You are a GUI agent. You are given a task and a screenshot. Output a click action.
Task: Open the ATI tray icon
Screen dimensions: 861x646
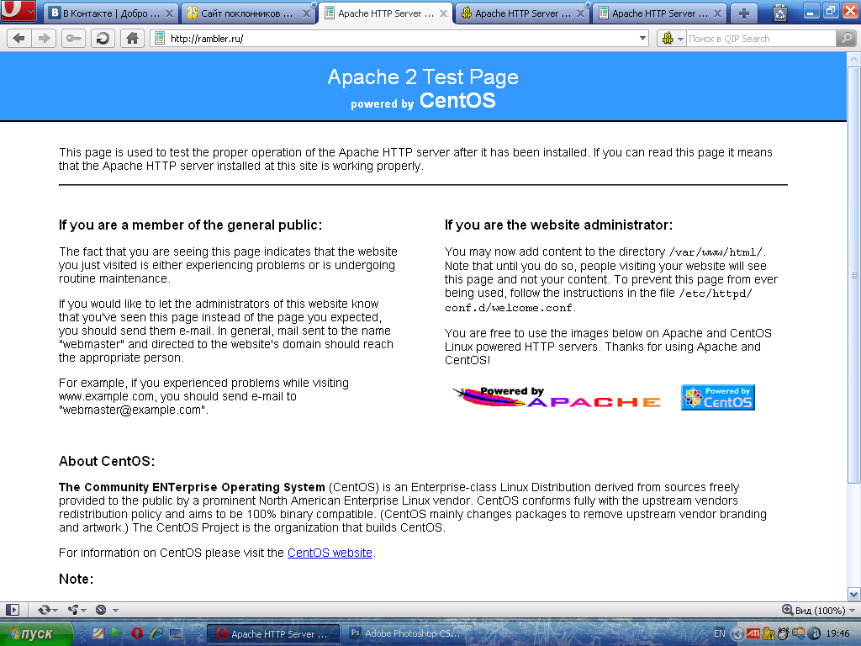[x=753, y=633]
